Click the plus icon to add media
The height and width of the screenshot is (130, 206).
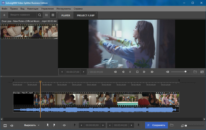[4, 15]
